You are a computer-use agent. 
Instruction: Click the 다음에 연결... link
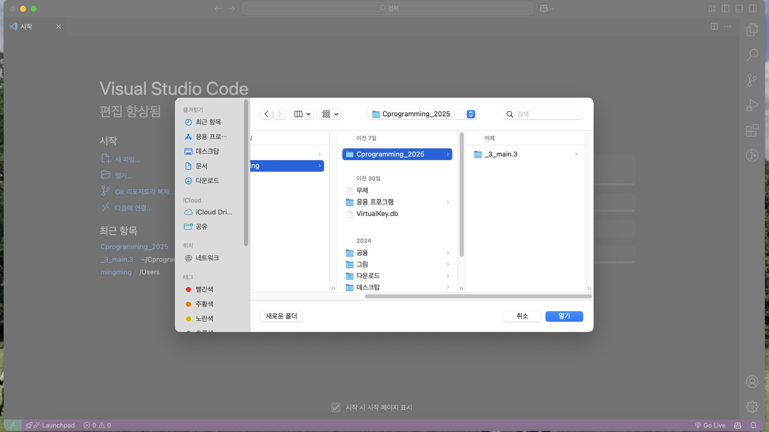(x=134, y=208)
